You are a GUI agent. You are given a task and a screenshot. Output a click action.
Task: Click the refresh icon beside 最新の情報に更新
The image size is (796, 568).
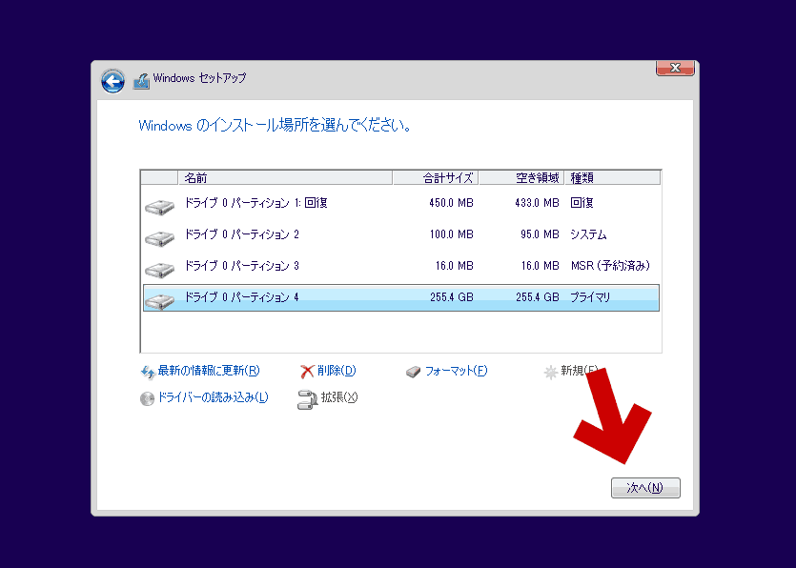pos(148,372)
